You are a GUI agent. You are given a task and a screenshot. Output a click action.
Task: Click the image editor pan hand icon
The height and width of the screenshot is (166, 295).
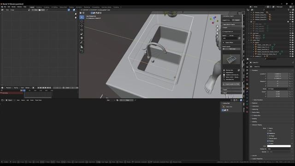[76, 18]
